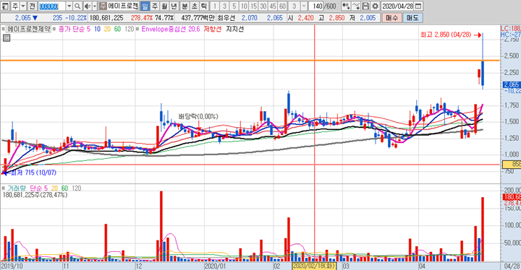Image resolution: width=521 pixels, height=270 pixels.
Task: Click the 지지선 legend label
Action: [x=235, y=29]
